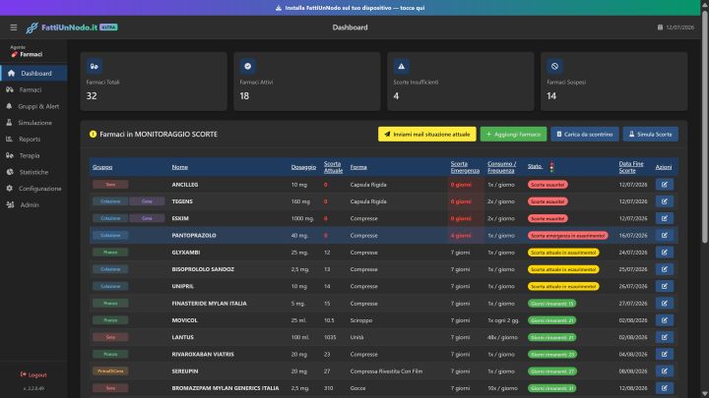Edit the ANCILLEG row

click(x=665, y=185)
